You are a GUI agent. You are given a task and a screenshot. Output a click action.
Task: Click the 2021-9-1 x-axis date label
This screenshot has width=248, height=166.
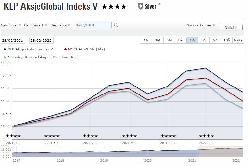point(129,143)
